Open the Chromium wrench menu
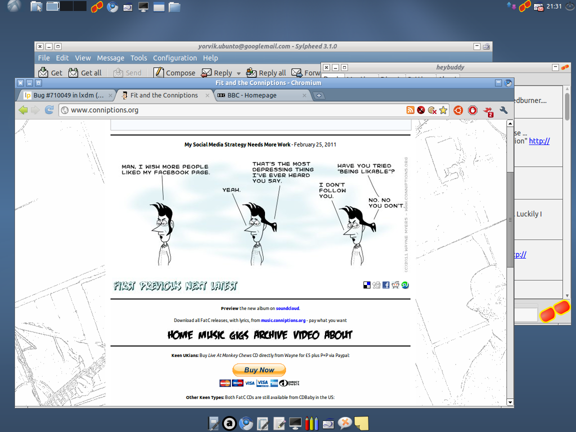The height and width of the screenshot is (432, 576). pyautogui.click(x=503, y=110)
